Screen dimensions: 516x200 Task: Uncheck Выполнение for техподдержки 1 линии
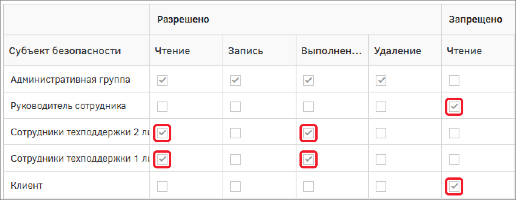pyautogui.click(x=309, y=159)
